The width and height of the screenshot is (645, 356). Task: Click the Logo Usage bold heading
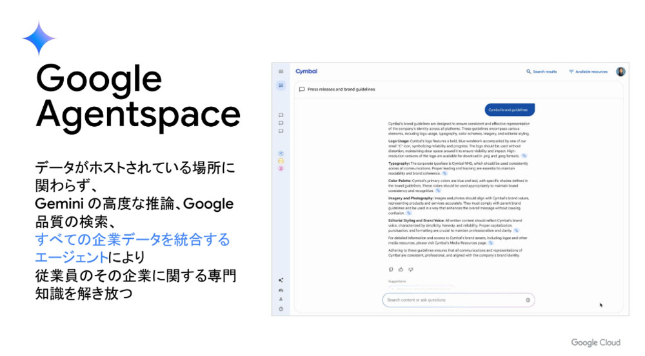(399, 141)
